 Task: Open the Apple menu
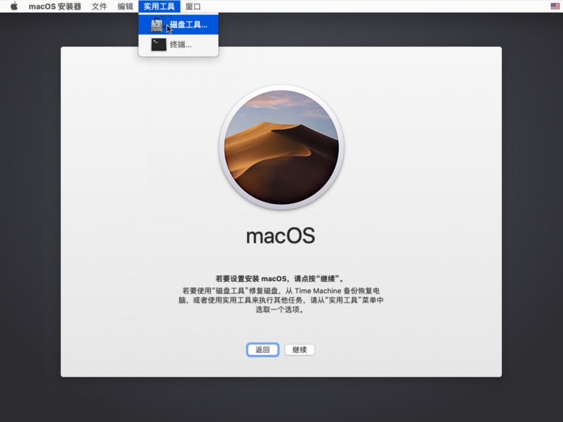tap(14, 6)
